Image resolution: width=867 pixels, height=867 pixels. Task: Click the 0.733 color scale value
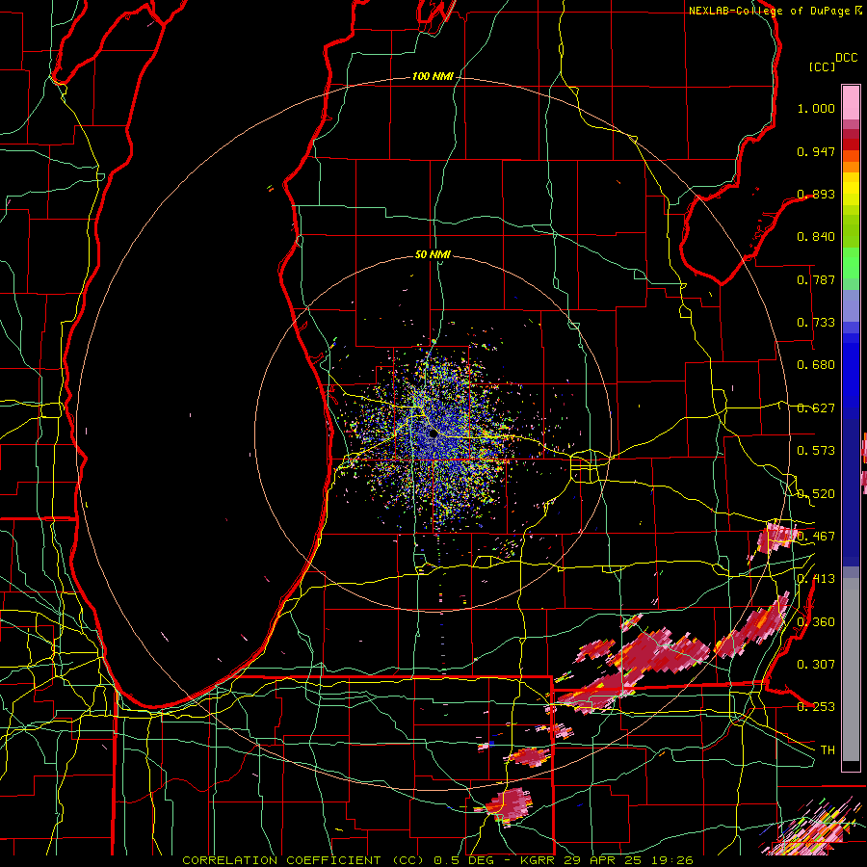(x=816, y=323)
